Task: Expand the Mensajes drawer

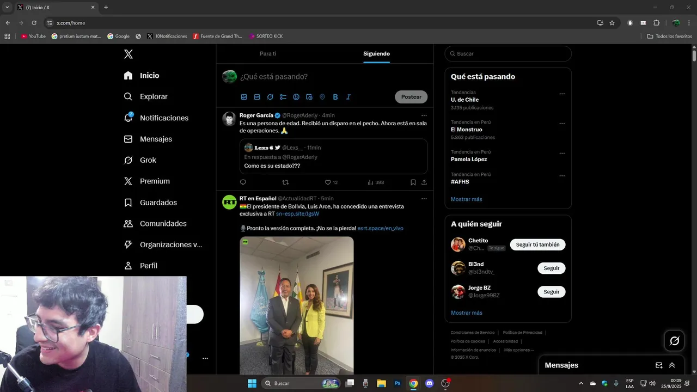Action: click(672, 365)
